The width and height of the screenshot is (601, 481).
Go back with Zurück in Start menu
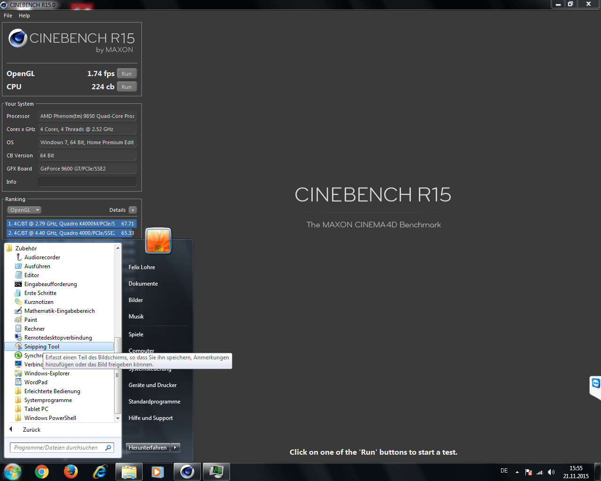click(x=31, y=430)
